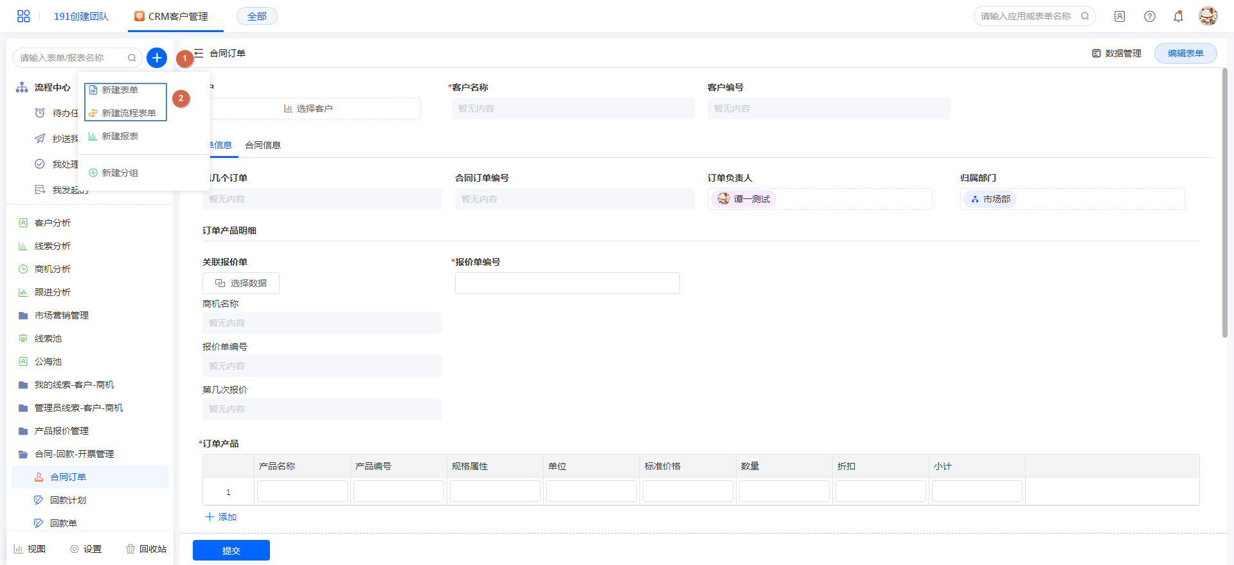Open 设置 at sidebar bottom
1234x565 pixels.
click(x=86, y=549)
